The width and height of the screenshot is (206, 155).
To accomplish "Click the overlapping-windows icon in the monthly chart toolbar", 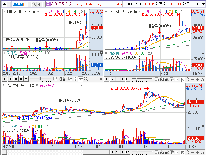I will (x=71, y=79).
